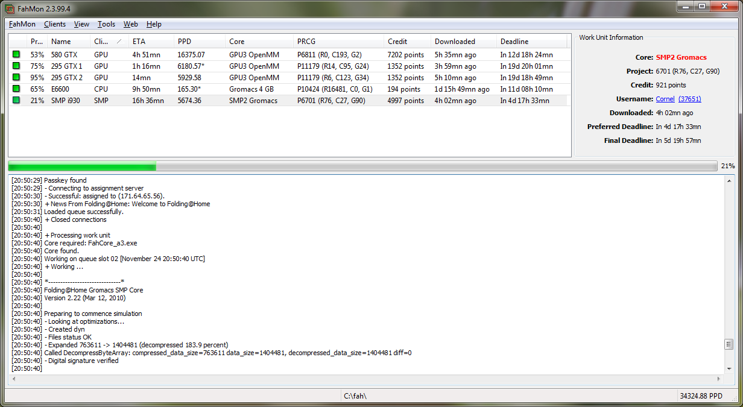Sort by the PRCG column header
The width and height of the screenshot is (743, 407).
click(x=338, y=42)
